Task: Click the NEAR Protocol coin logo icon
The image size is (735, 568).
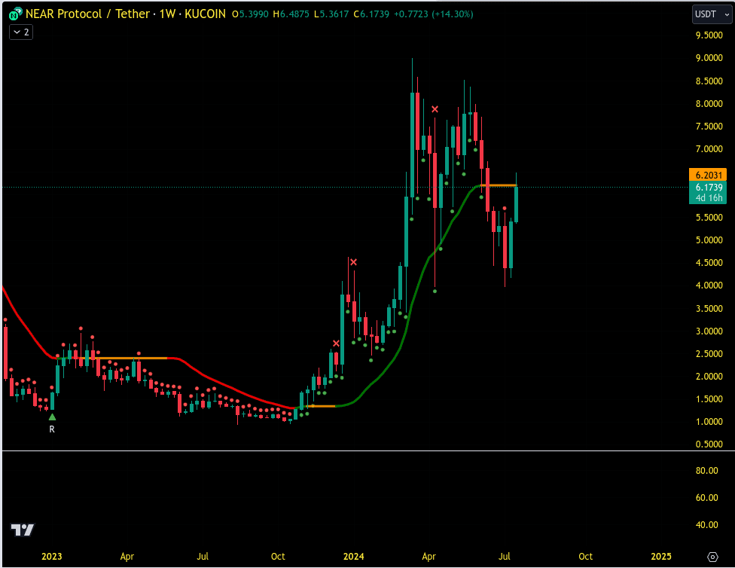Action: coord(15,14)
